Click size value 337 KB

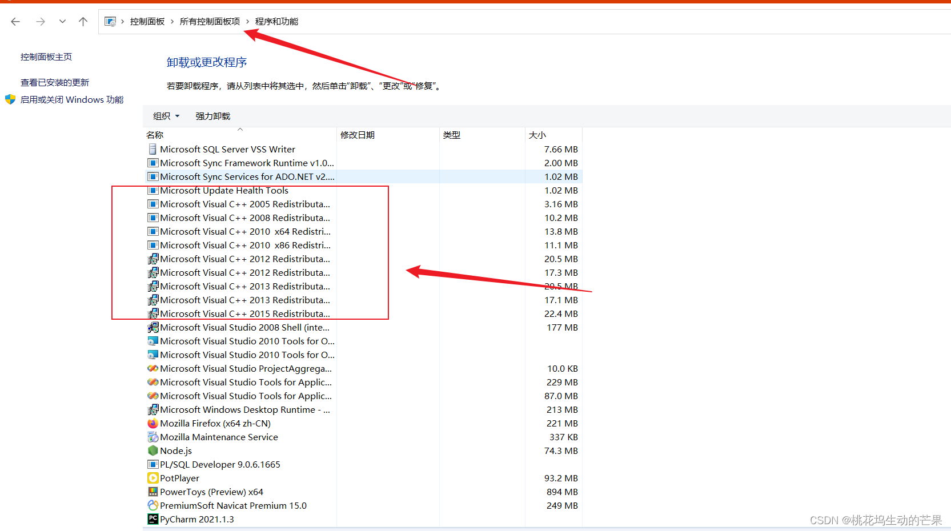point(564,437)
